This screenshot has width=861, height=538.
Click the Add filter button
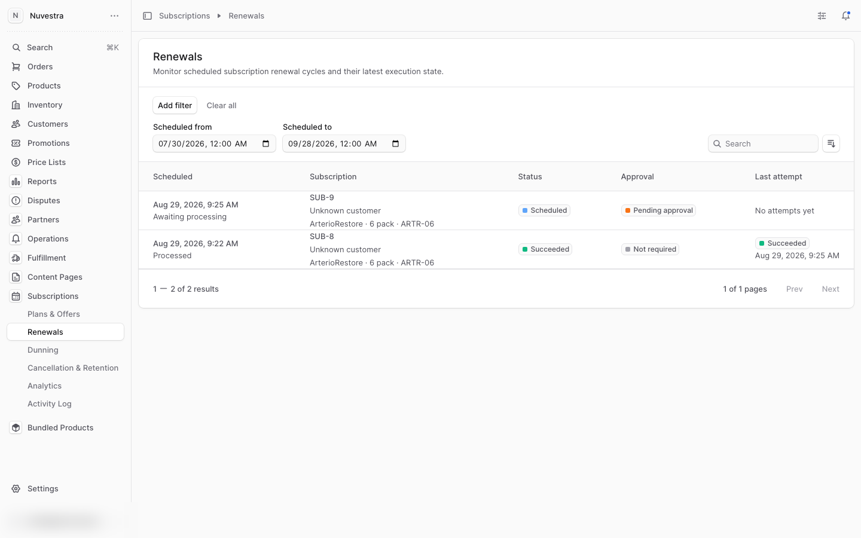175,105
